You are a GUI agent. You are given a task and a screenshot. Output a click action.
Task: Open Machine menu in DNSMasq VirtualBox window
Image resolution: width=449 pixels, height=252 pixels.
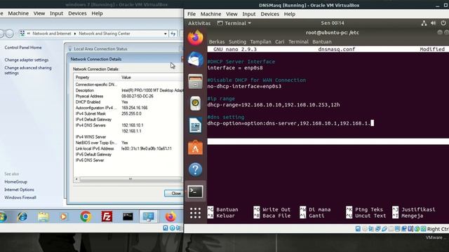click(x=210, y=14)
